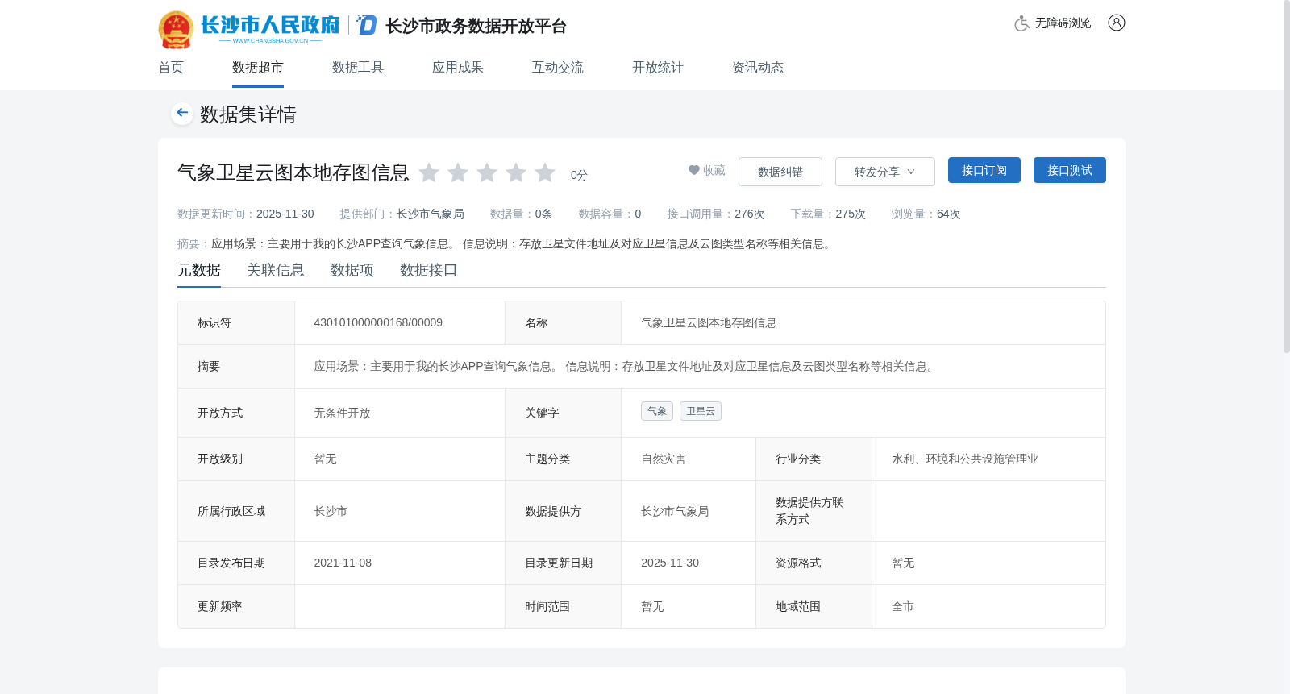The width and height of the screenshot is (1290, 694).
Task: Go back using the blue arrow icon
Action: (182, 113)
